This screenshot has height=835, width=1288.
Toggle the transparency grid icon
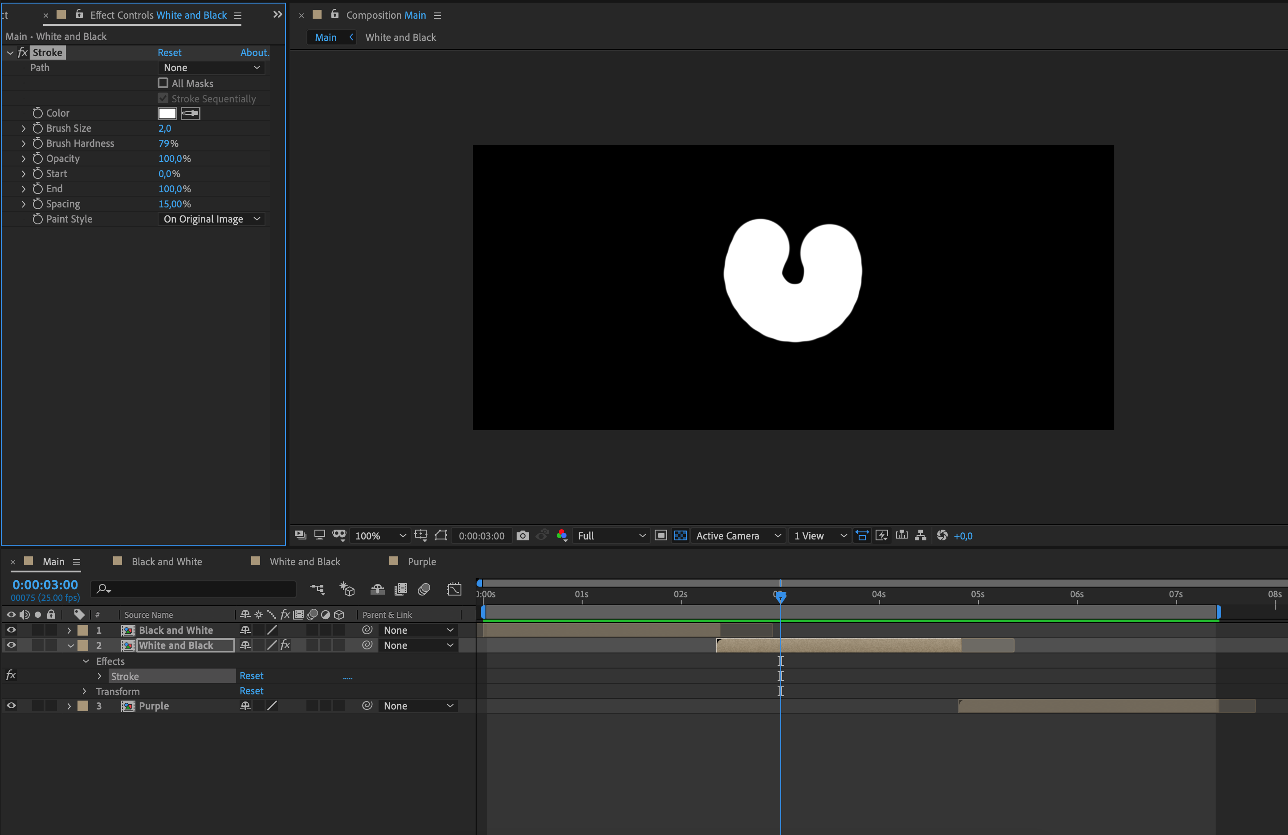click(680, 535)
